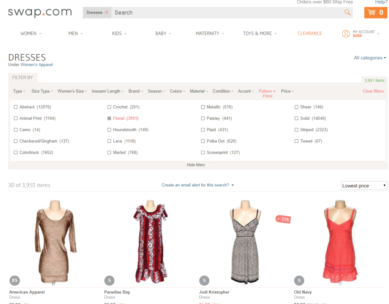Check the Solid pattern checkbox

tap(296, 118)
